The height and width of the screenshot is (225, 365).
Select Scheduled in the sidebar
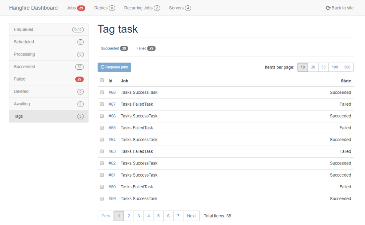[x=49, y=42]
